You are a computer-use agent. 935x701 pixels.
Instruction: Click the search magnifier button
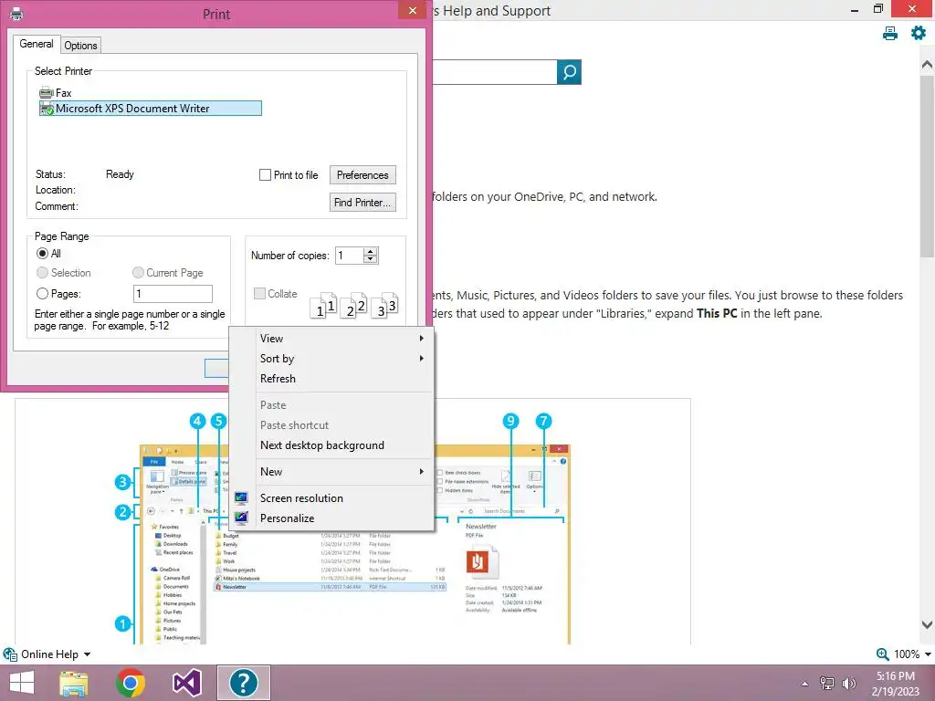569,72
